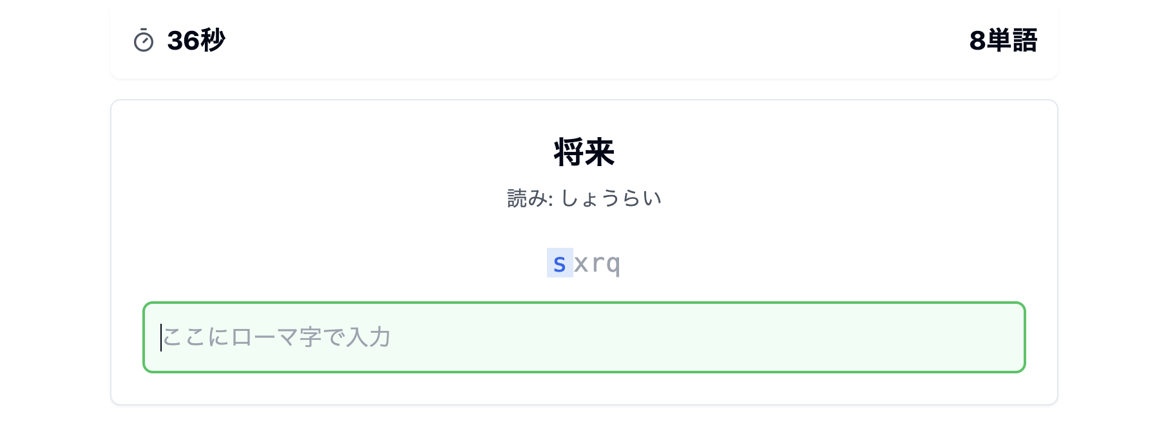Click the highlighted blue letter s
The width and height of the screenshot is (1166, 430).
click(560, 263)
